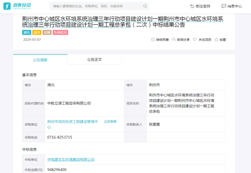Click 转给同事 text
The image size is (251, 173).
(x=162, y=39)
